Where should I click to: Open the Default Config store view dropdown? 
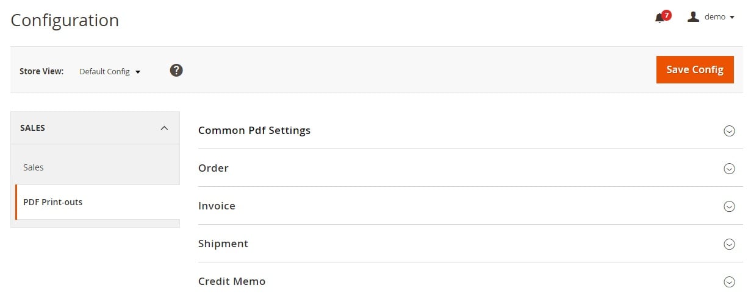pyautogui.click(x=110, y=71)
